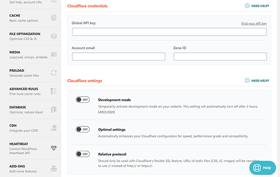Follow the 'Find your API key' link
Screen dimensions: 280x177
254,24
